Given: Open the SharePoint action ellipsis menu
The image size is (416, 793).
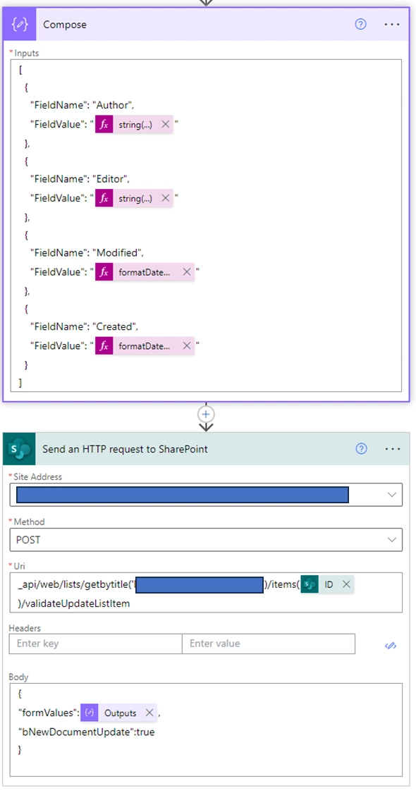Looking at the screenshot, I should [393, 448].
